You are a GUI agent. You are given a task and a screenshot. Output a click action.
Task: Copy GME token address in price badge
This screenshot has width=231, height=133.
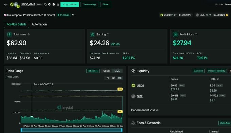207,15
